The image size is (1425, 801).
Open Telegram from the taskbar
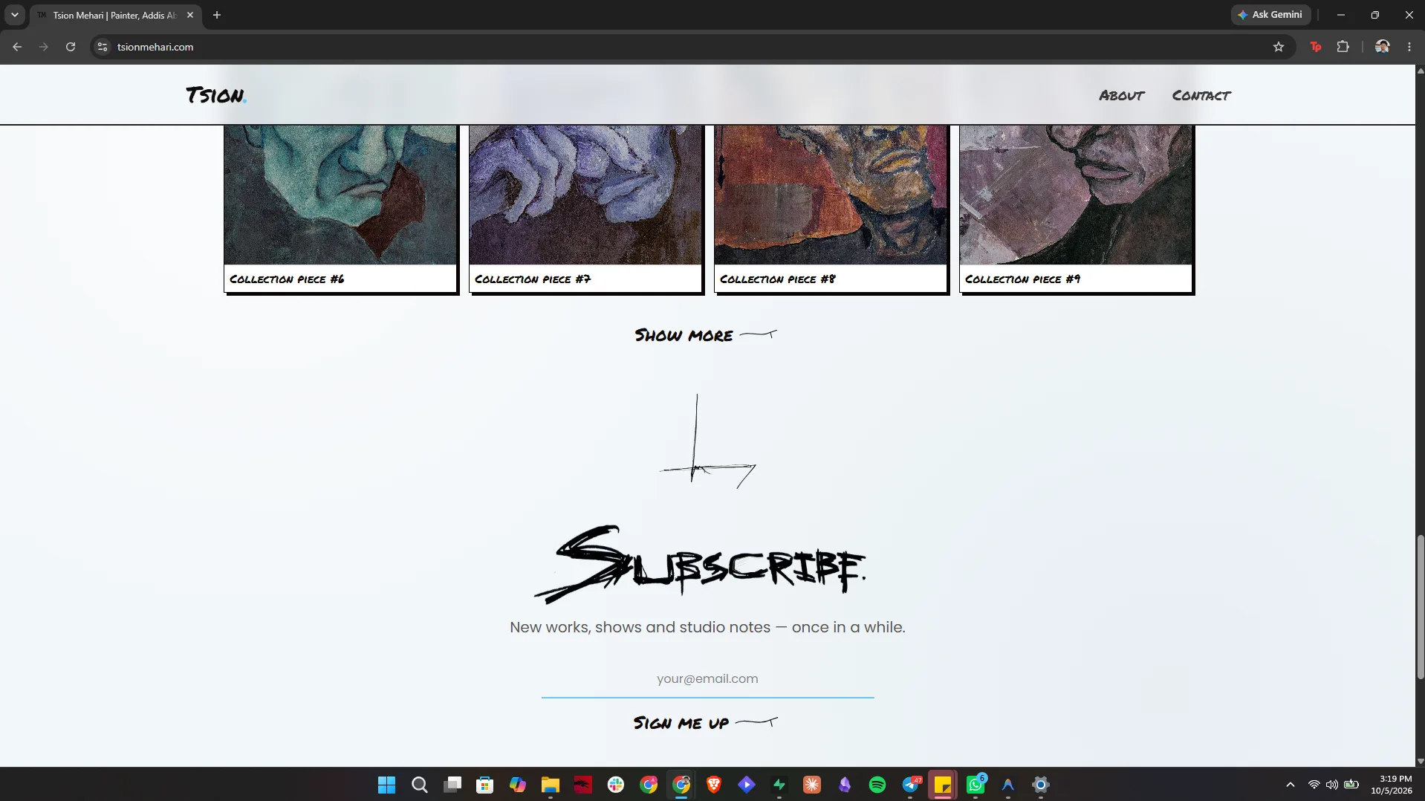point(909,785)
